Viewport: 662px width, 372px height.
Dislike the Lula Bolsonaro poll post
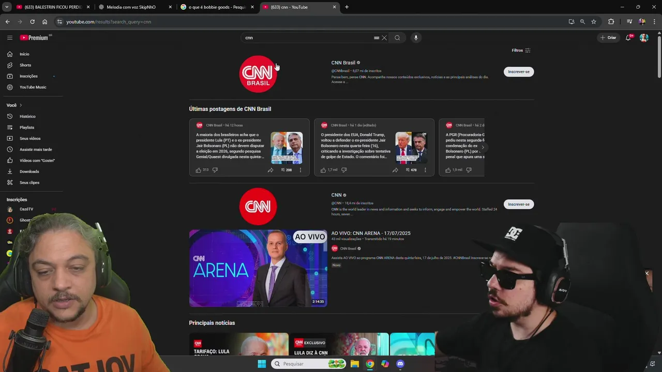[215, 170]
